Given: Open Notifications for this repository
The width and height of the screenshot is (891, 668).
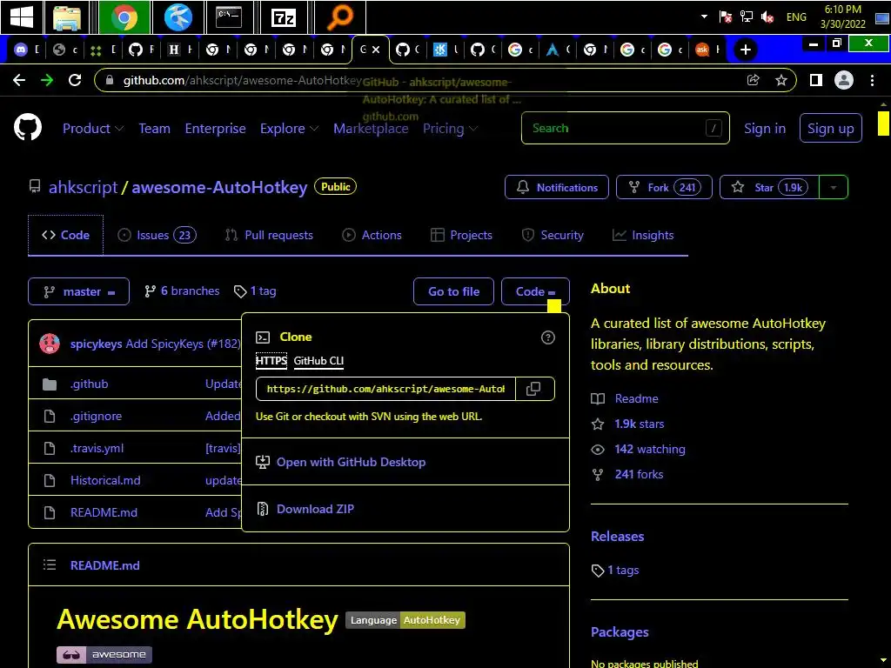Looking at the screenshot, I should click(556, 188).
